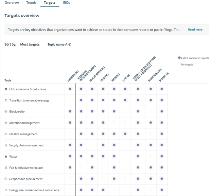This screenshot has width=212, height=196.
Task: Click Puma SE Biodiversity target dot
Action: (x=162, y=111)
